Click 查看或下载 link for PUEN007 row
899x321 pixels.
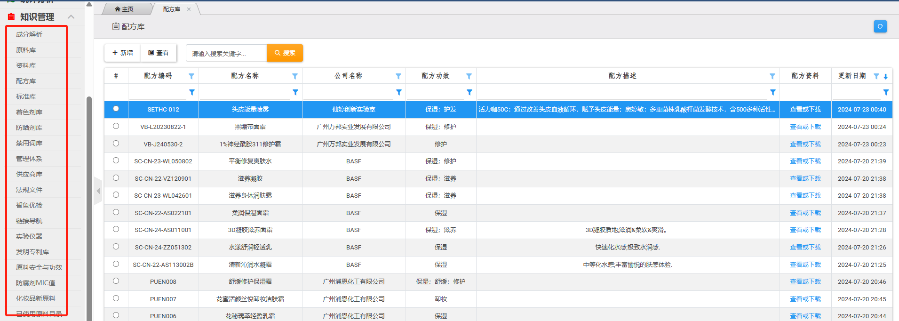805,299
